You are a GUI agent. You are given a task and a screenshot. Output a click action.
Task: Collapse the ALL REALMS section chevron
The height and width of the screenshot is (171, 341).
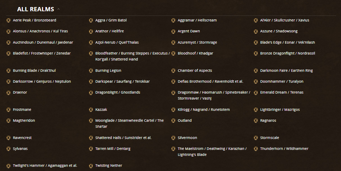tap(58, 9)
